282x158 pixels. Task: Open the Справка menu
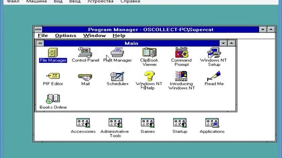pos(130,1)
